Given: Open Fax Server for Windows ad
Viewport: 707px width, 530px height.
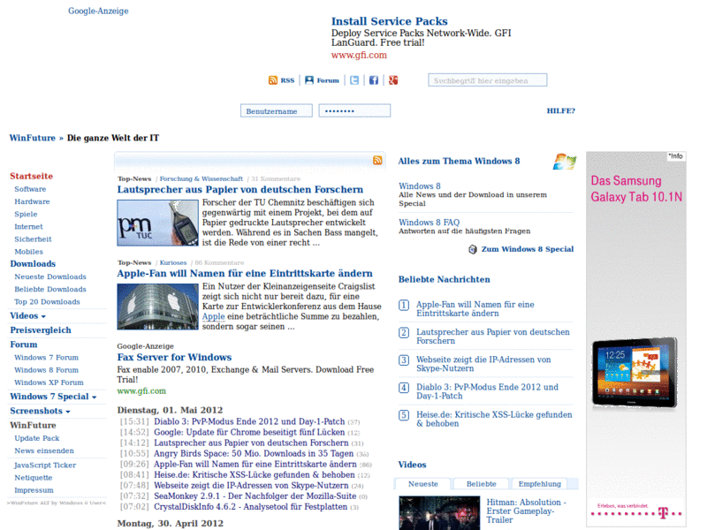Looking at the screenshot, I should (x=174, y=357).
